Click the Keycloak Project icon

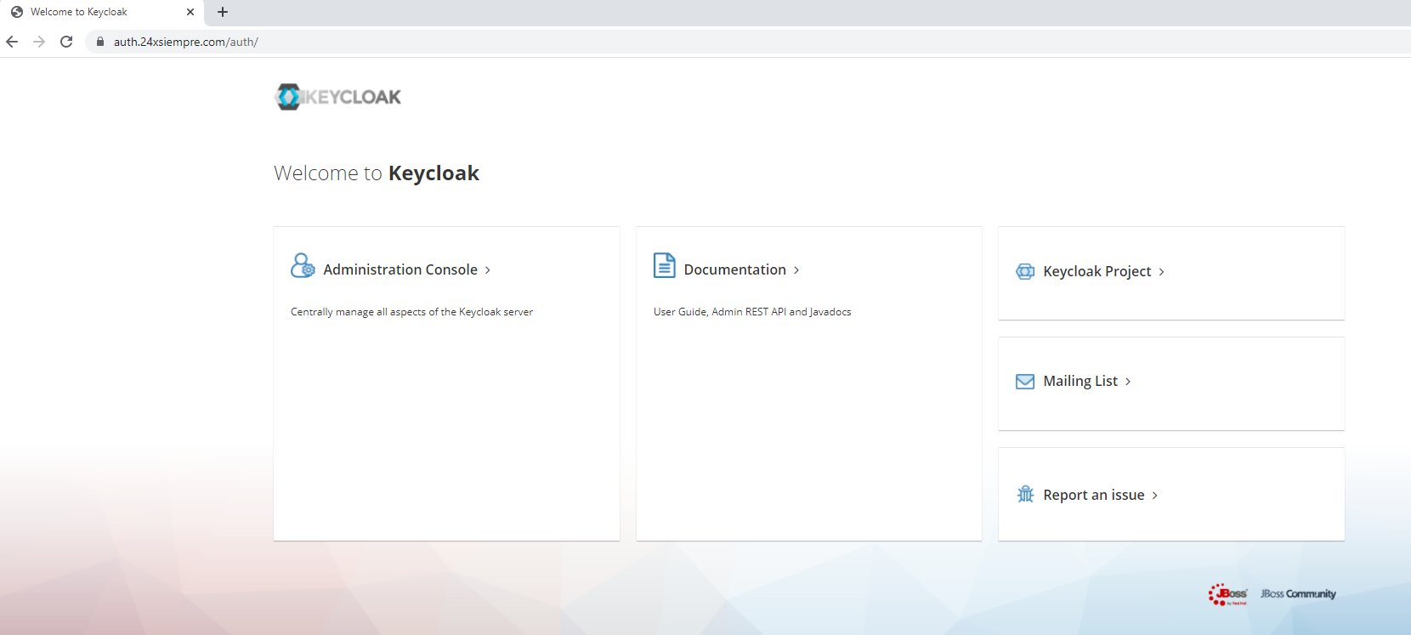click(x=1025, y=271)
